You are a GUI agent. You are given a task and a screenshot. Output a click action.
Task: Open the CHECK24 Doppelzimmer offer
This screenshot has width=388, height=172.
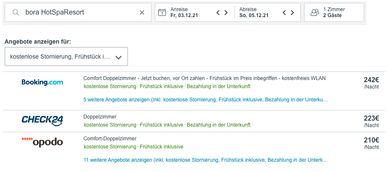tap(100, 117)
